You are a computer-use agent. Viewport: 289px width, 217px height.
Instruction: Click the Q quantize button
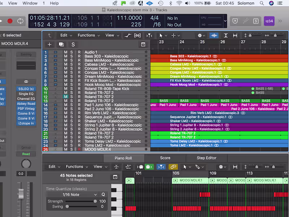tap(103, 195)
